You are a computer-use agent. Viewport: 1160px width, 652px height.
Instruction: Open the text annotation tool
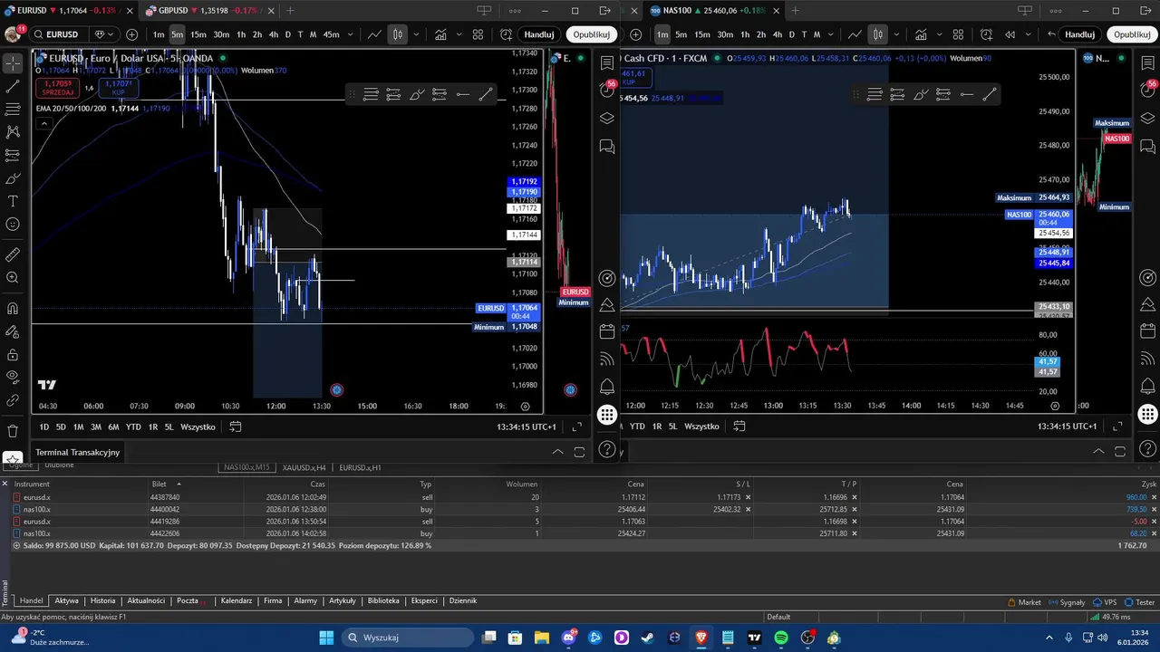pos(13,201)
